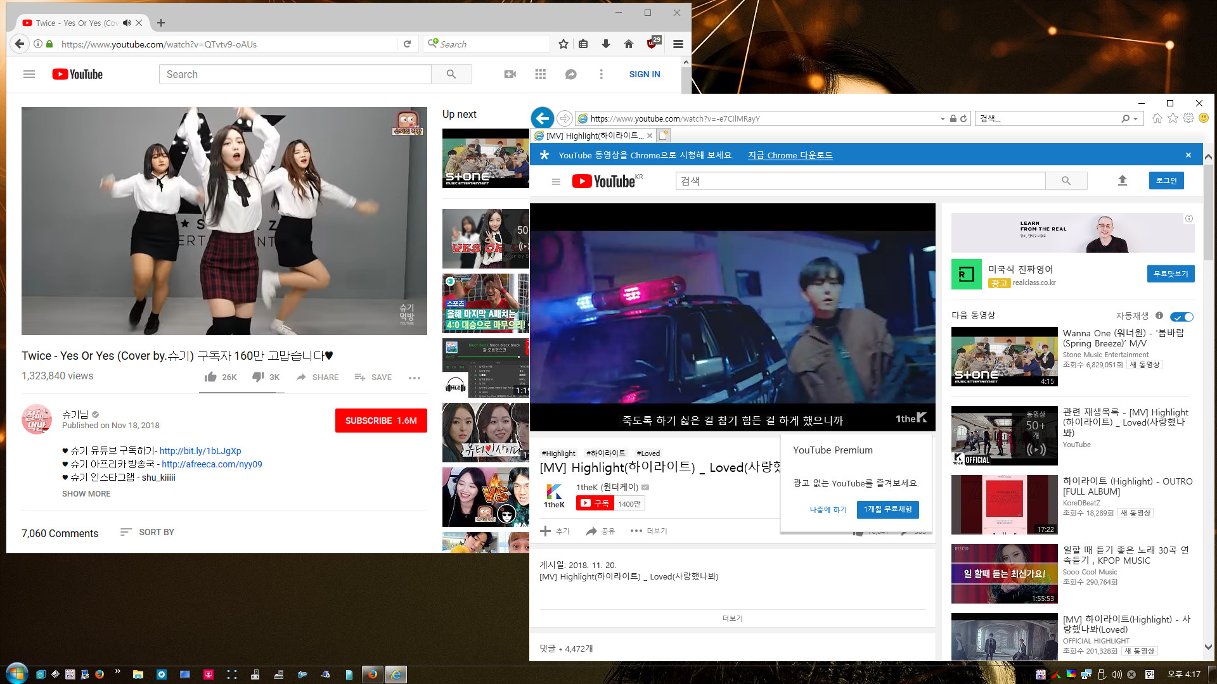Open YouTube KR guide menu in IE
The width and height of the screenshot is (1217, 684).
(556, 182)
